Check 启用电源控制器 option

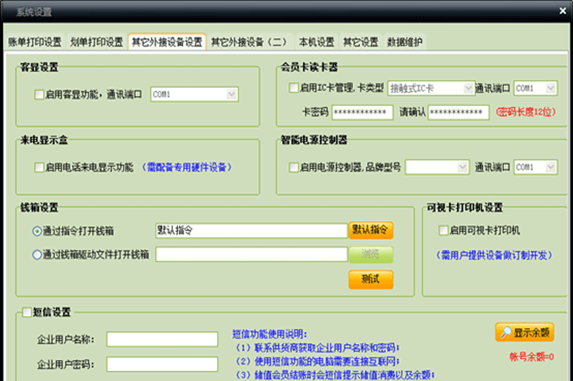click(x=294, y=167)
